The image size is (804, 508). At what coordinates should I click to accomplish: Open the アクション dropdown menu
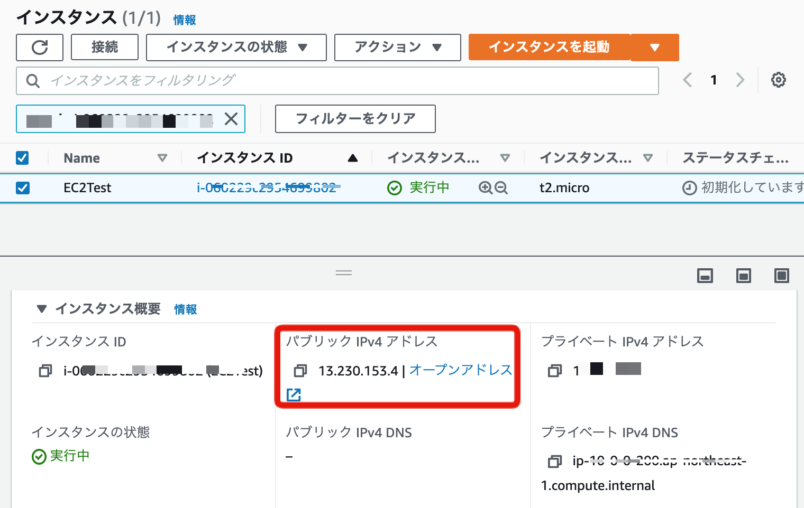coord(398,48)
